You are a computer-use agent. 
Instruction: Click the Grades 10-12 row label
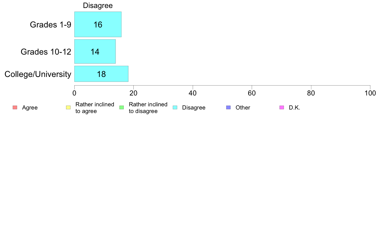46,52
